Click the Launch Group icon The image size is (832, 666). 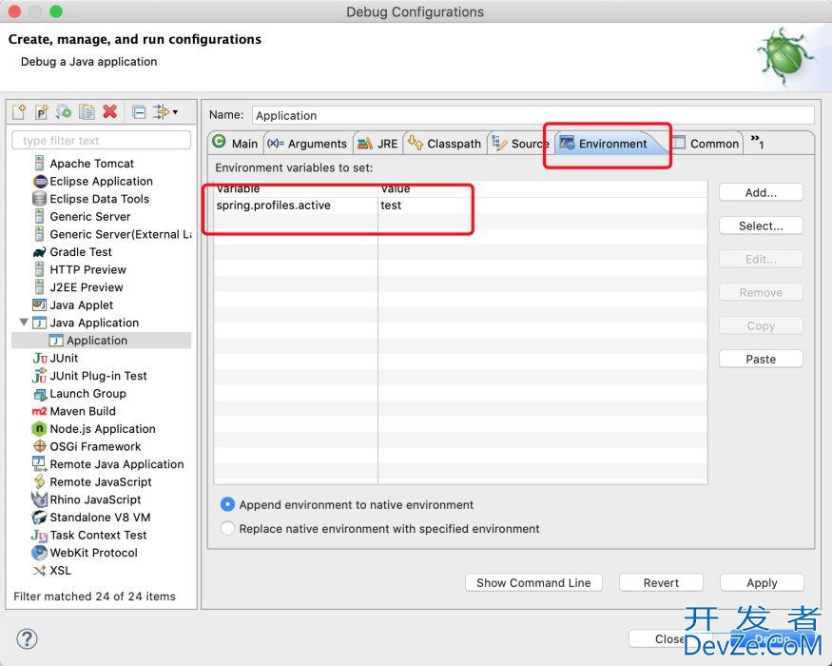40,394
